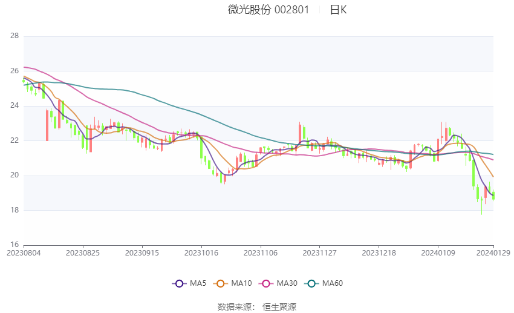The width and height of the screenshot is (514, 313).
Task: Click y-axis value label 16
Action: click(x=15, y=245)
